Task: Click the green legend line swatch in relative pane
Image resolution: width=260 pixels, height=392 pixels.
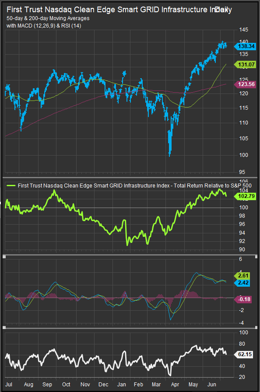Action: click(x=11, y=185)
